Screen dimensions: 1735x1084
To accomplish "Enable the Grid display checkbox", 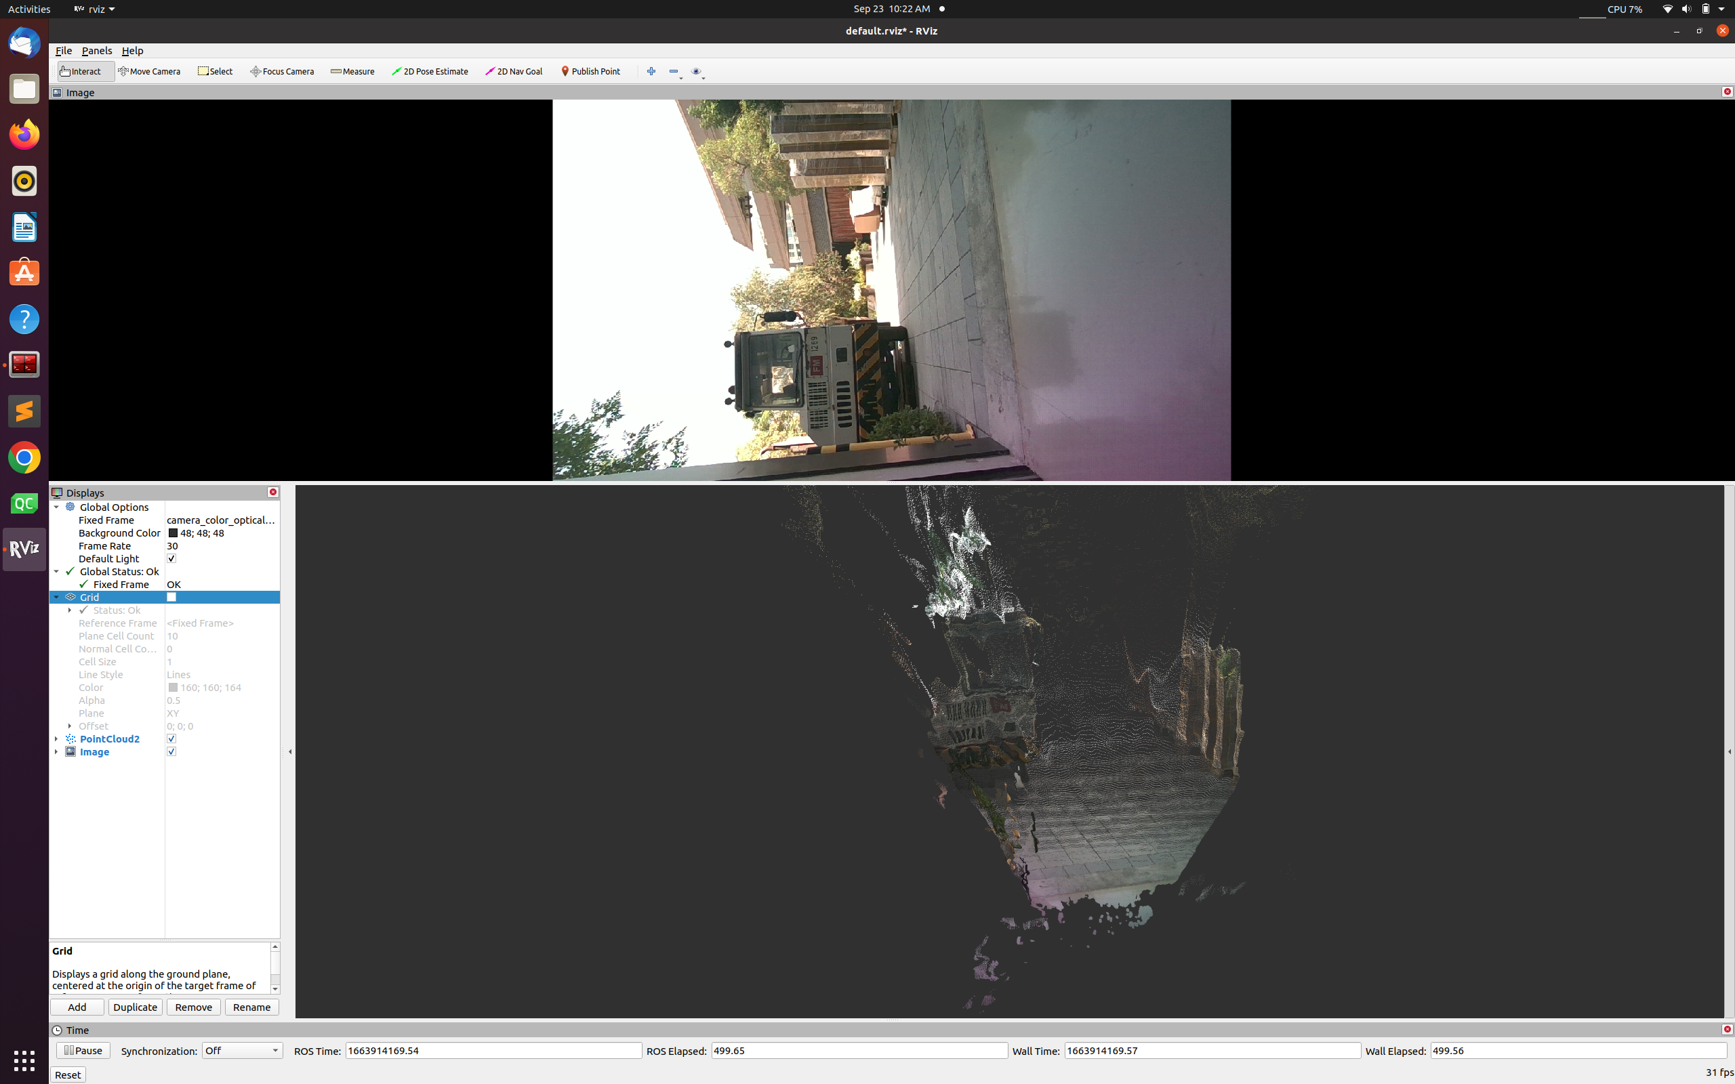I will pos(172,596).
